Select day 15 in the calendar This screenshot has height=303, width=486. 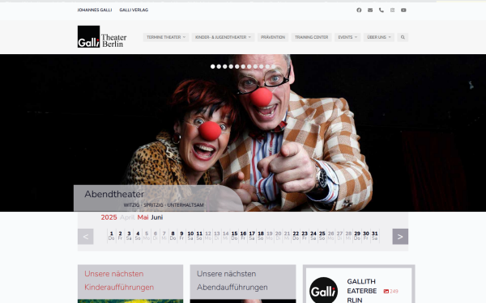[234, 236]
